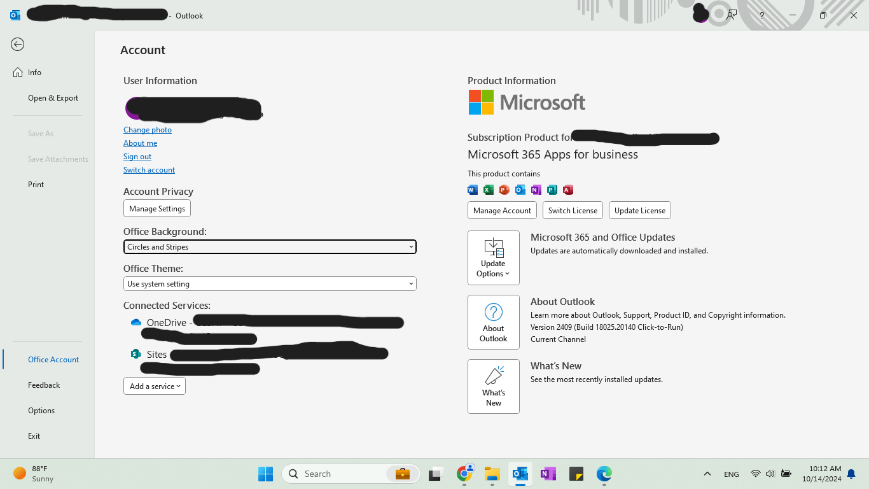Click the Change photo link
Screen dimensions: 869x489
coord(147,129)
